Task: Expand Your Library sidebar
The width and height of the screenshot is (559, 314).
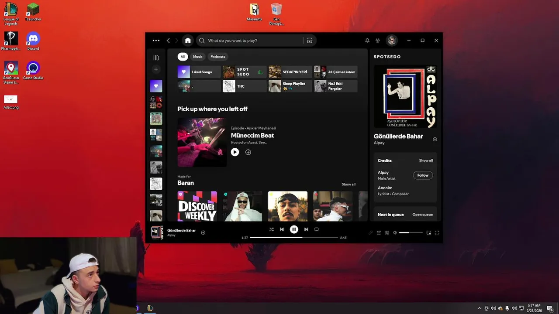Action: click(156, 58)
